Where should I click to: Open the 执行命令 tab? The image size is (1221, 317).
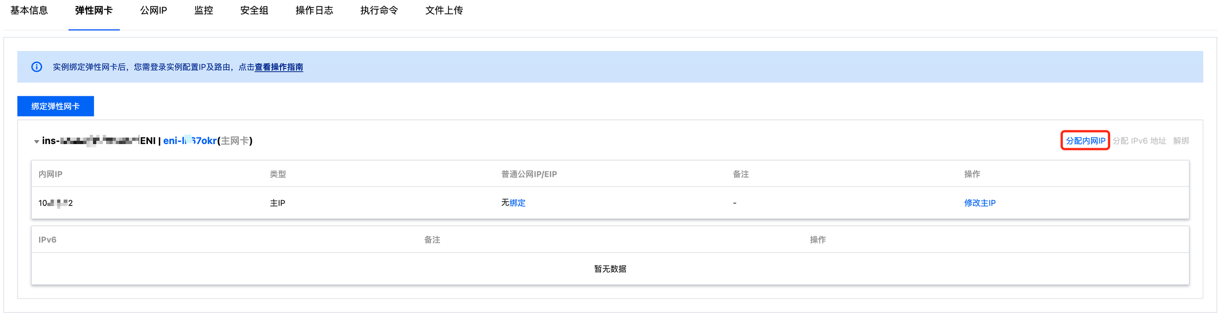(x=379, y=10)
